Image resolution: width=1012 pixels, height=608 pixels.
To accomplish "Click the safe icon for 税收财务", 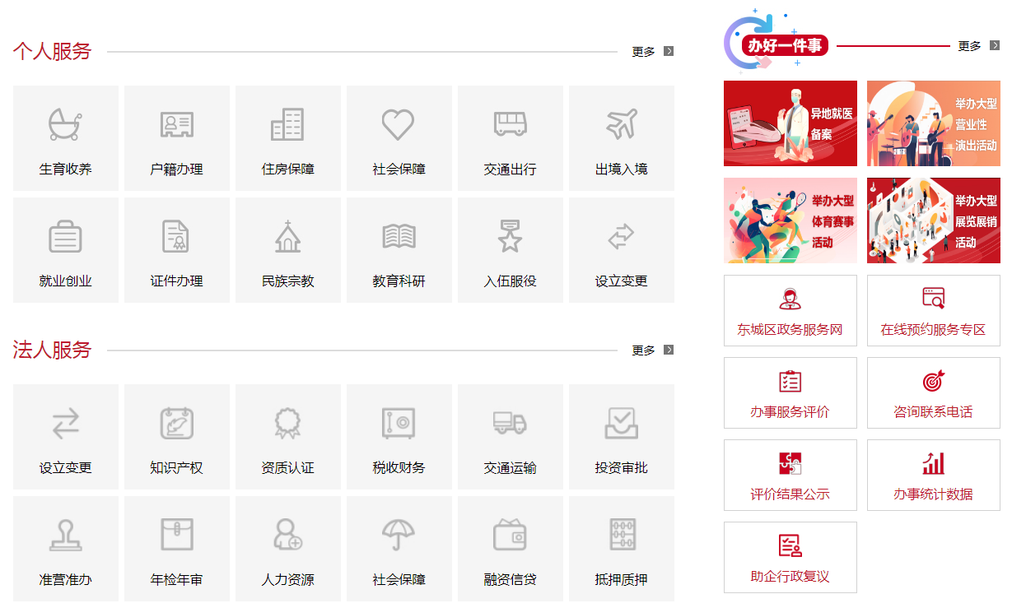I will click(399, 424).
